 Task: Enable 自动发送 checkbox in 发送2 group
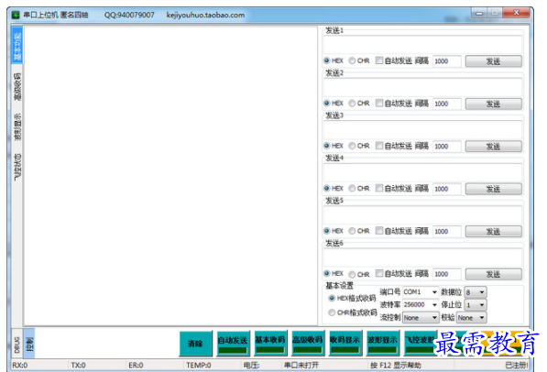[x=378, y=103]
